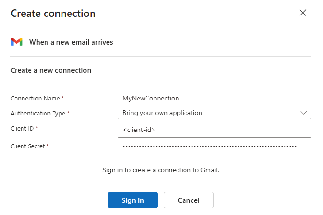Viewport: 323px width, 215px height.
Task: Click the Authentication Type label
Action: coord(38,113)
